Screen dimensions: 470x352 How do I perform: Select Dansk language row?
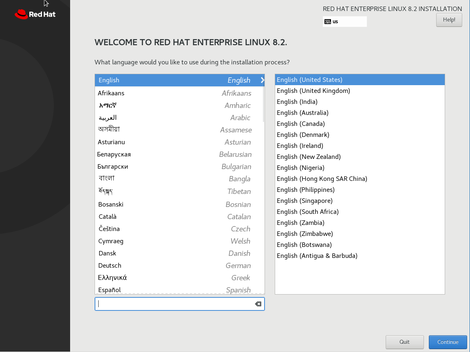[x=179, y=253]
